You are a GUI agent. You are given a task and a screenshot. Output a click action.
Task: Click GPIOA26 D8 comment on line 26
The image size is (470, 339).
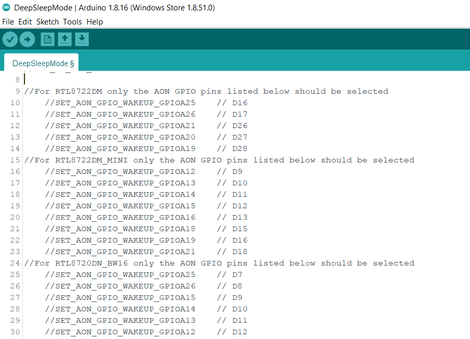coord(144,286)
